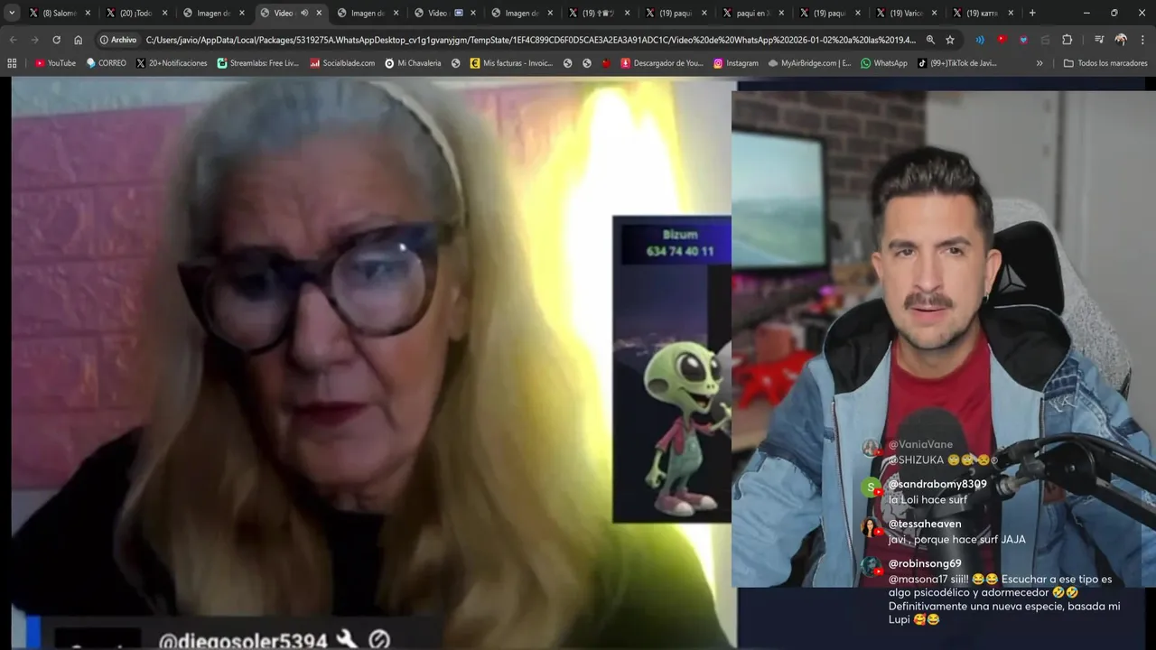Open the zoom magnifier in address bar

coord(930,40)
